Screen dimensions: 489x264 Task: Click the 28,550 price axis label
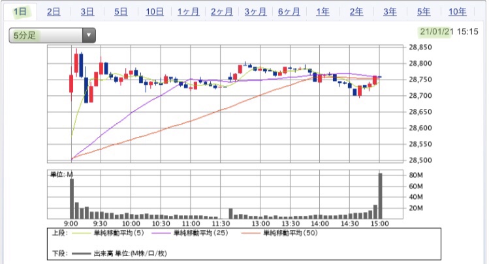[x=420, y=144]
